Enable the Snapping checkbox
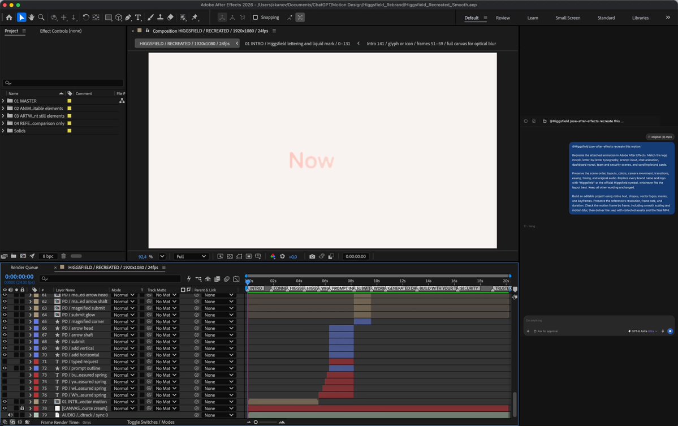 (x=255, y=18)
